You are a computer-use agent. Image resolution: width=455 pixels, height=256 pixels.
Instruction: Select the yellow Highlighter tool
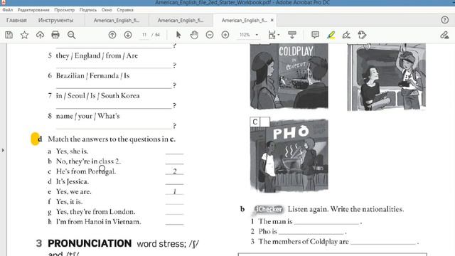coord(331,35)
